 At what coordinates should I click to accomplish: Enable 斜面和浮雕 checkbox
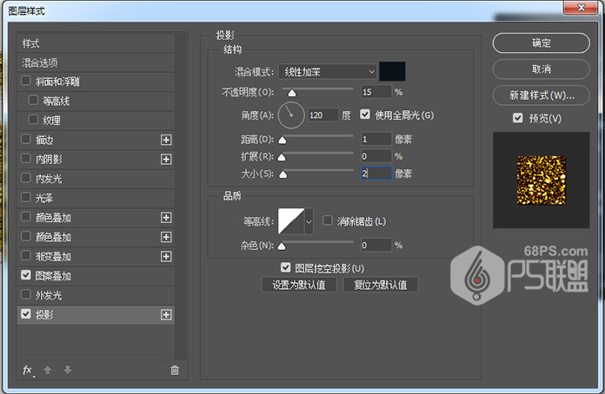[26, 81]
